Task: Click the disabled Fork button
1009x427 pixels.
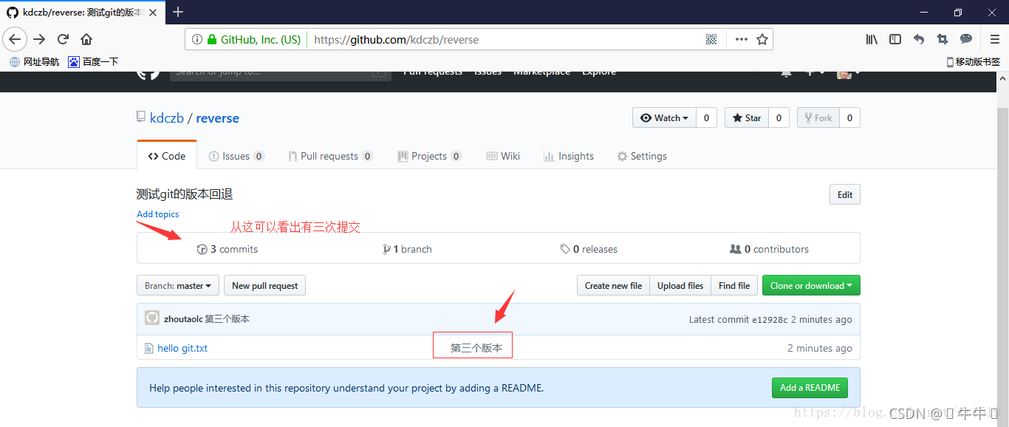Action: pos(818,117)
